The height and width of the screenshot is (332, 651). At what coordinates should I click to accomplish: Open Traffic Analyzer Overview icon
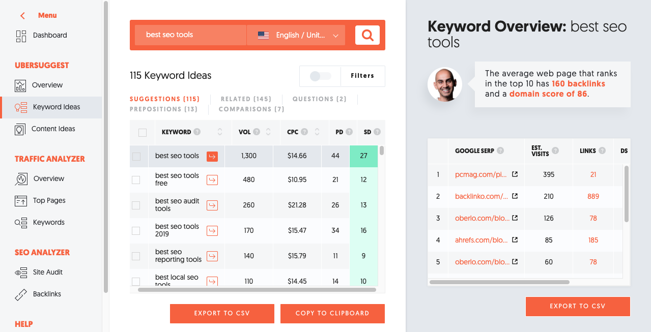(x=21, y=179)
